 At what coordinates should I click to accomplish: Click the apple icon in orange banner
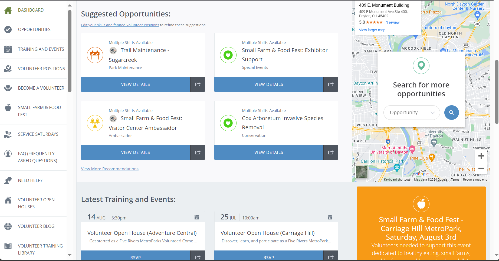421,204
